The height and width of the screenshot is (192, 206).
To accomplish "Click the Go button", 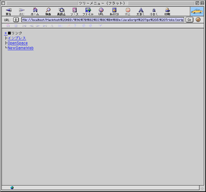I will 189,20.
